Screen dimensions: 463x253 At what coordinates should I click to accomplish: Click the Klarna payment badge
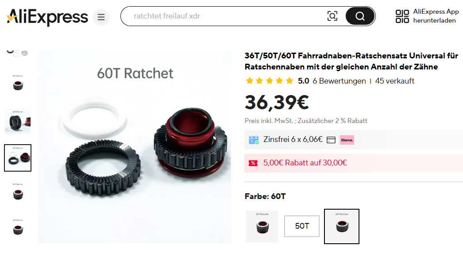pyautogui.click(x=347, y=140)
